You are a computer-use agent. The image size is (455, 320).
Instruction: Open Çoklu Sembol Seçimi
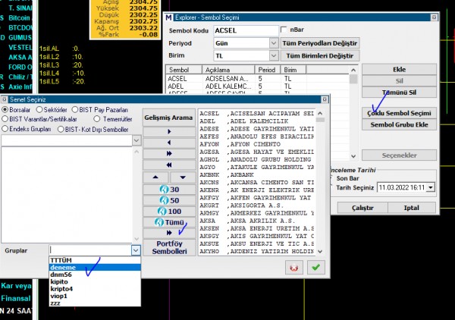tap(399, 113)
